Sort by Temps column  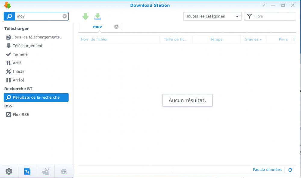(216, 39)
